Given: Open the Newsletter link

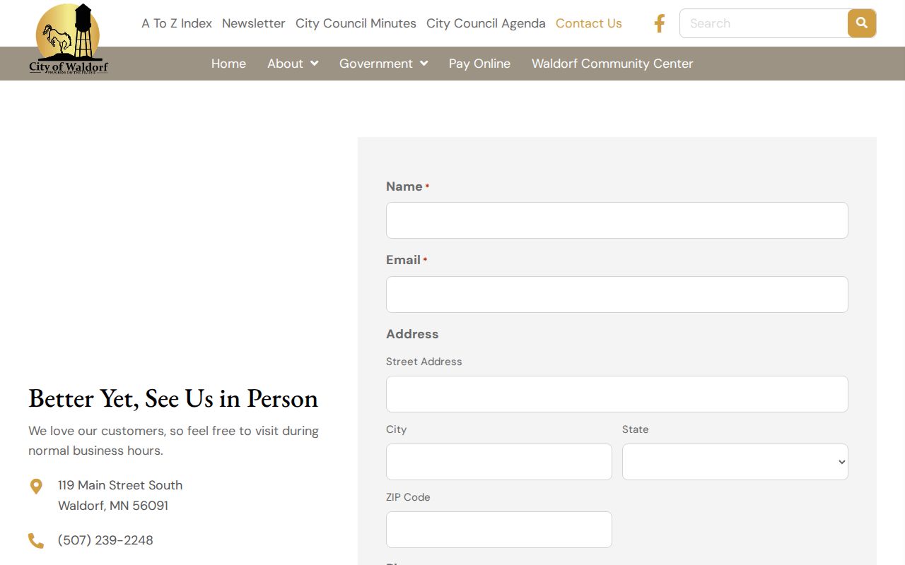Looking at the screenshot, I should tap(254, 23).
